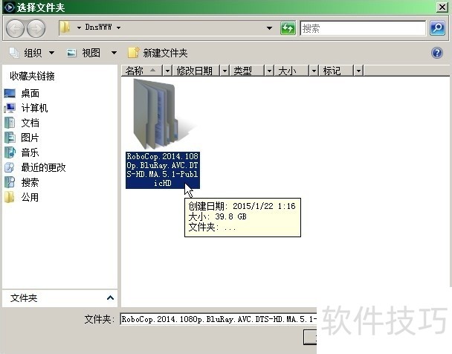The image size is (452, 354).
Task: Click the 视图 toolbar icon
Action: 71,53
